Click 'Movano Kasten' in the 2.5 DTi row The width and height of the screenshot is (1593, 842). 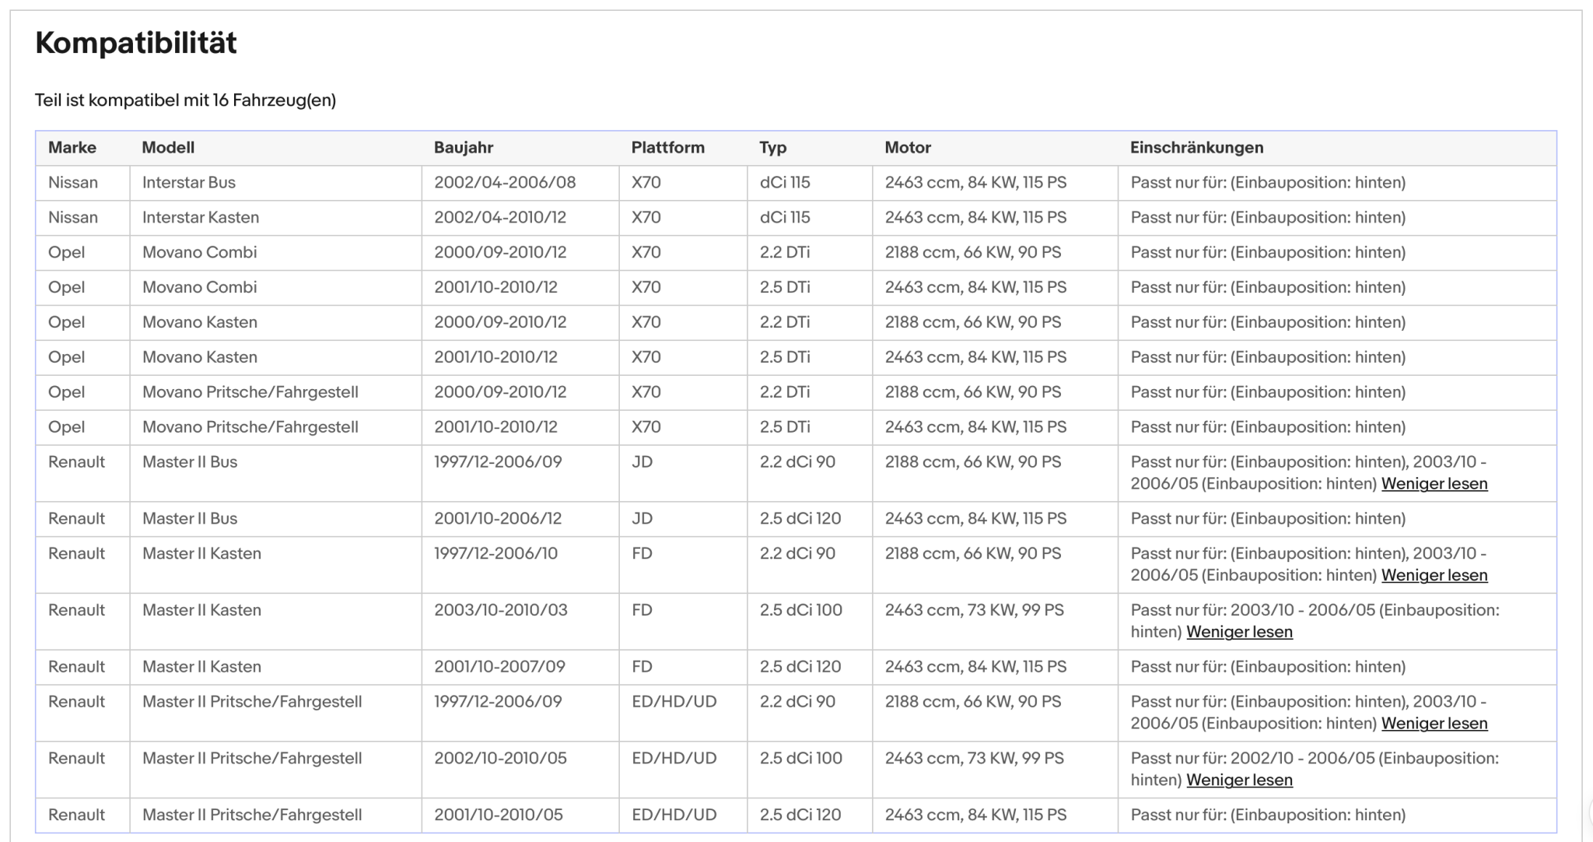coord(200,358)
